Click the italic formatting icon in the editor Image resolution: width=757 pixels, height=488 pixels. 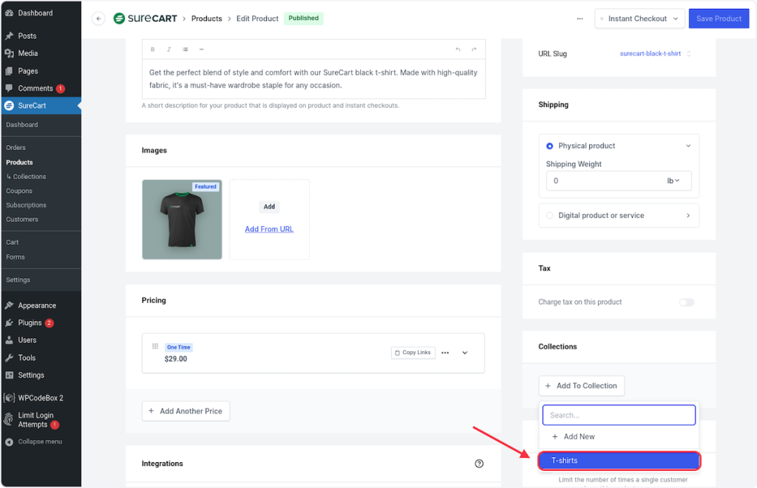(x=169, y=50)
